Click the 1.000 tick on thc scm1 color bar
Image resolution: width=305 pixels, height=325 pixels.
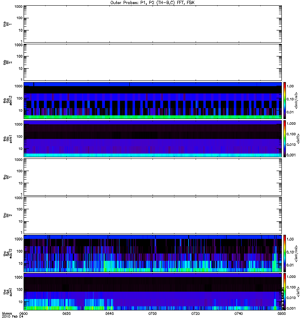291,277
